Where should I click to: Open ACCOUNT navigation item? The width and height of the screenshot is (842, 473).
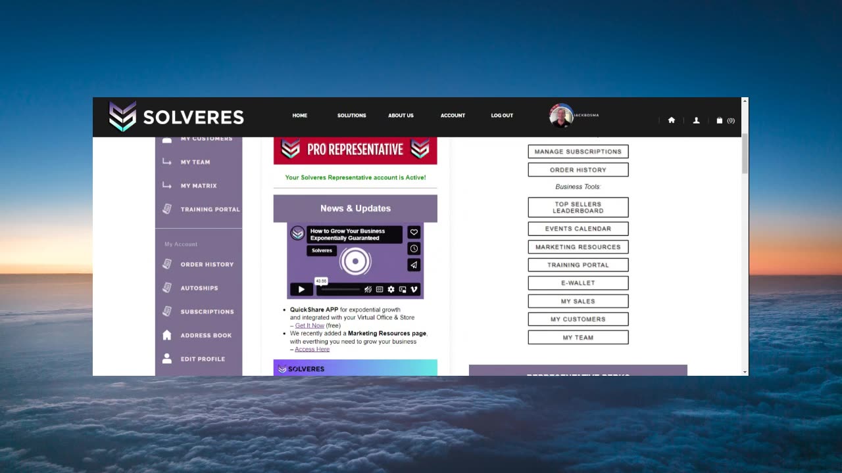pos(453,116)
